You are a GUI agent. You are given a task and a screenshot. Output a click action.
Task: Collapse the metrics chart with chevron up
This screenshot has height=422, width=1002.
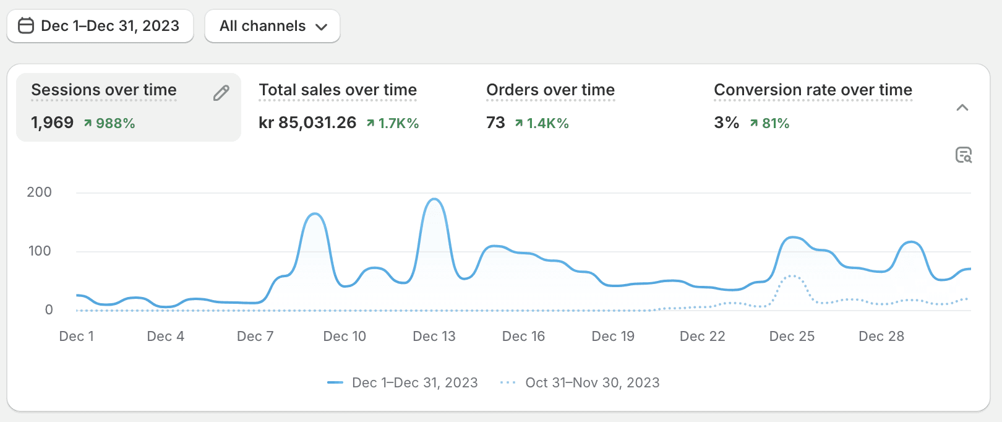[x=962, y=108]
